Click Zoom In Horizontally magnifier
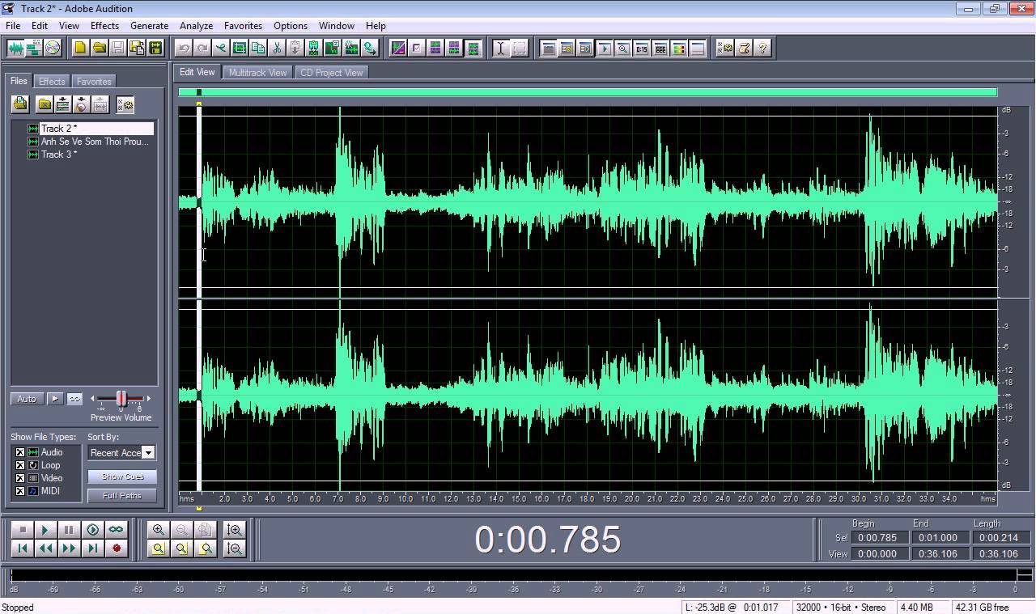Image resolution: width=1036 pixels, height=614 pixels. click(x=159, y=530)
